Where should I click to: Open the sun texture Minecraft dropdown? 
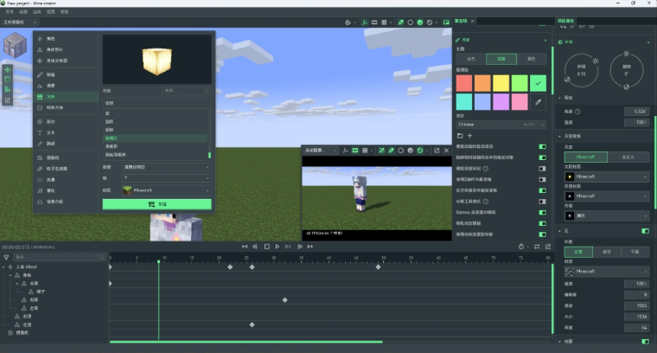(607, 176)
